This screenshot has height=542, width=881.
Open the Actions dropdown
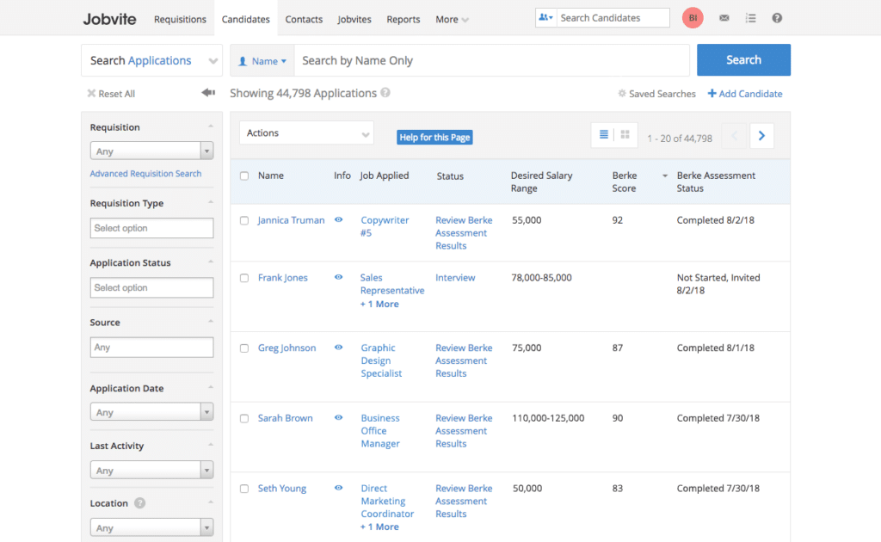[x=306, y=133]
